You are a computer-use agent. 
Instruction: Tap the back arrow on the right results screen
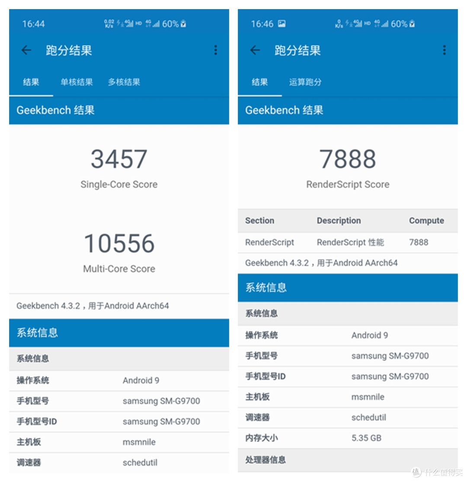pos(255,50)
